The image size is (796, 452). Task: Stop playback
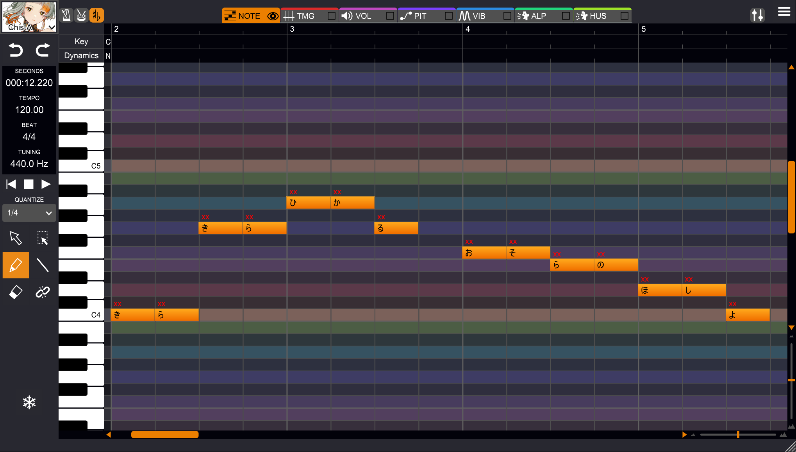coord(29,184)
